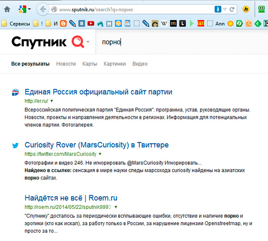Click the blue info icon in address bar

[x=218, y=9]
